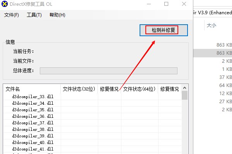Click the 修复情况 header after 64位 column
The height and width of the screenshot is (154, 232).
(x=170, y=89)
